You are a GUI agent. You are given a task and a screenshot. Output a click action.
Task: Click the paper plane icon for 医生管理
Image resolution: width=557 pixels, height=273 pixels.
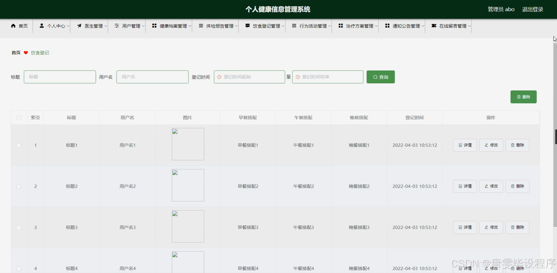(x=79, y=26)
